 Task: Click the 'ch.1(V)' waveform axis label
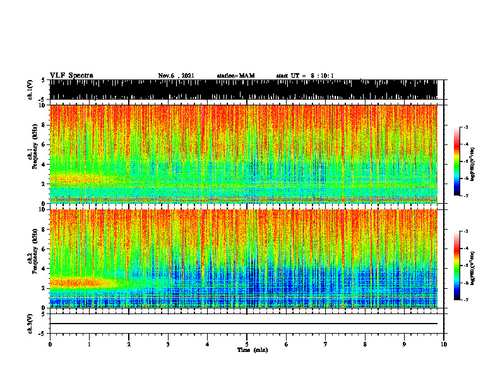[x=30, y=90]
